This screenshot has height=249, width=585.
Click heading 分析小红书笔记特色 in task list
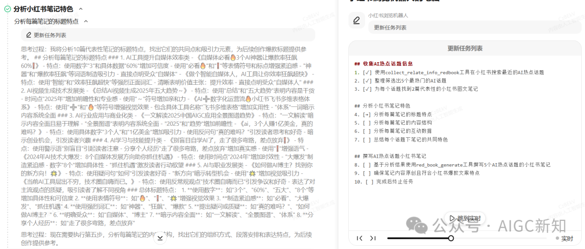382,105
